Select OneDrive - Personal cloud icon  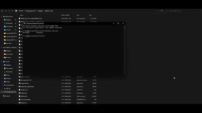pos(4,47)
